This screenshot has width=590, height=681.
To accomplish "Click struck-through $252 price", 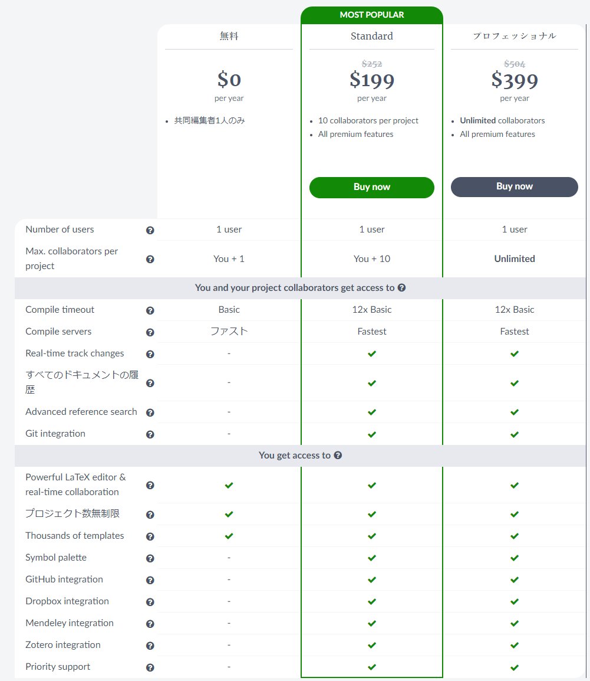I will [372, 64].
